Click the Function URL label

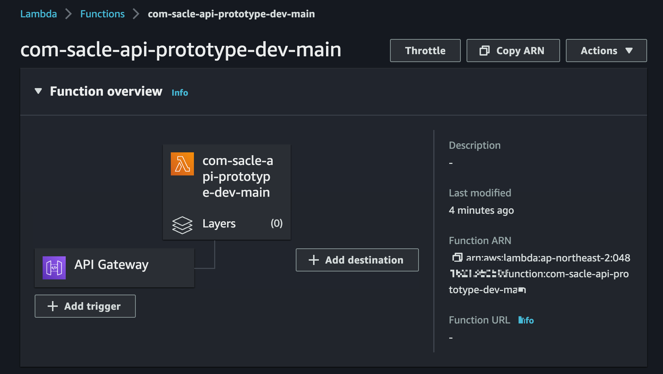(480, 320)
